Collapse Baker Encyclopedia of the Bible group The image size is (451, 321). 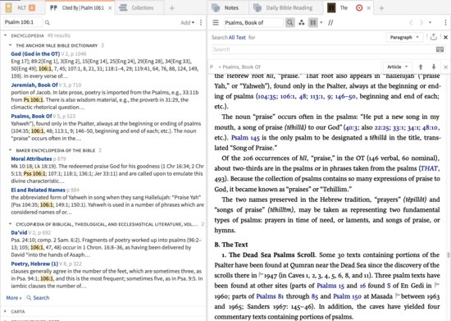(11, 150)
